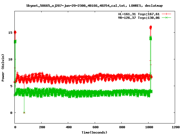
Task: Click the green calibration cluster at start near 13 K
Action: pos(15,42)
